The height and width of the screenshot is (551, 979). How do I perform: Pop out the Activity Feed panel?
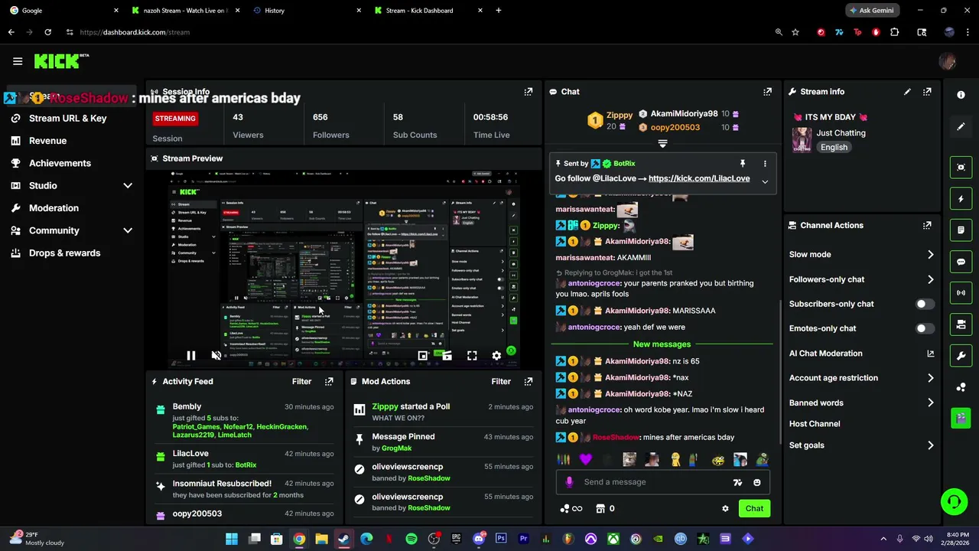(329, 381)
